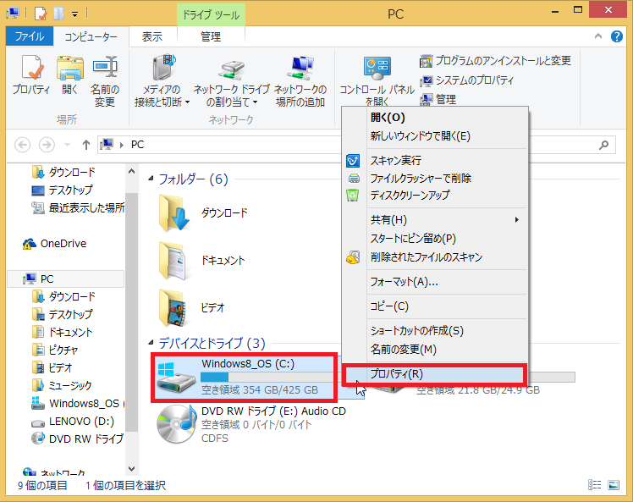Choose Pin to Start (スタートにピン留め(P))
633x502 pixels.
click(435, 238)
